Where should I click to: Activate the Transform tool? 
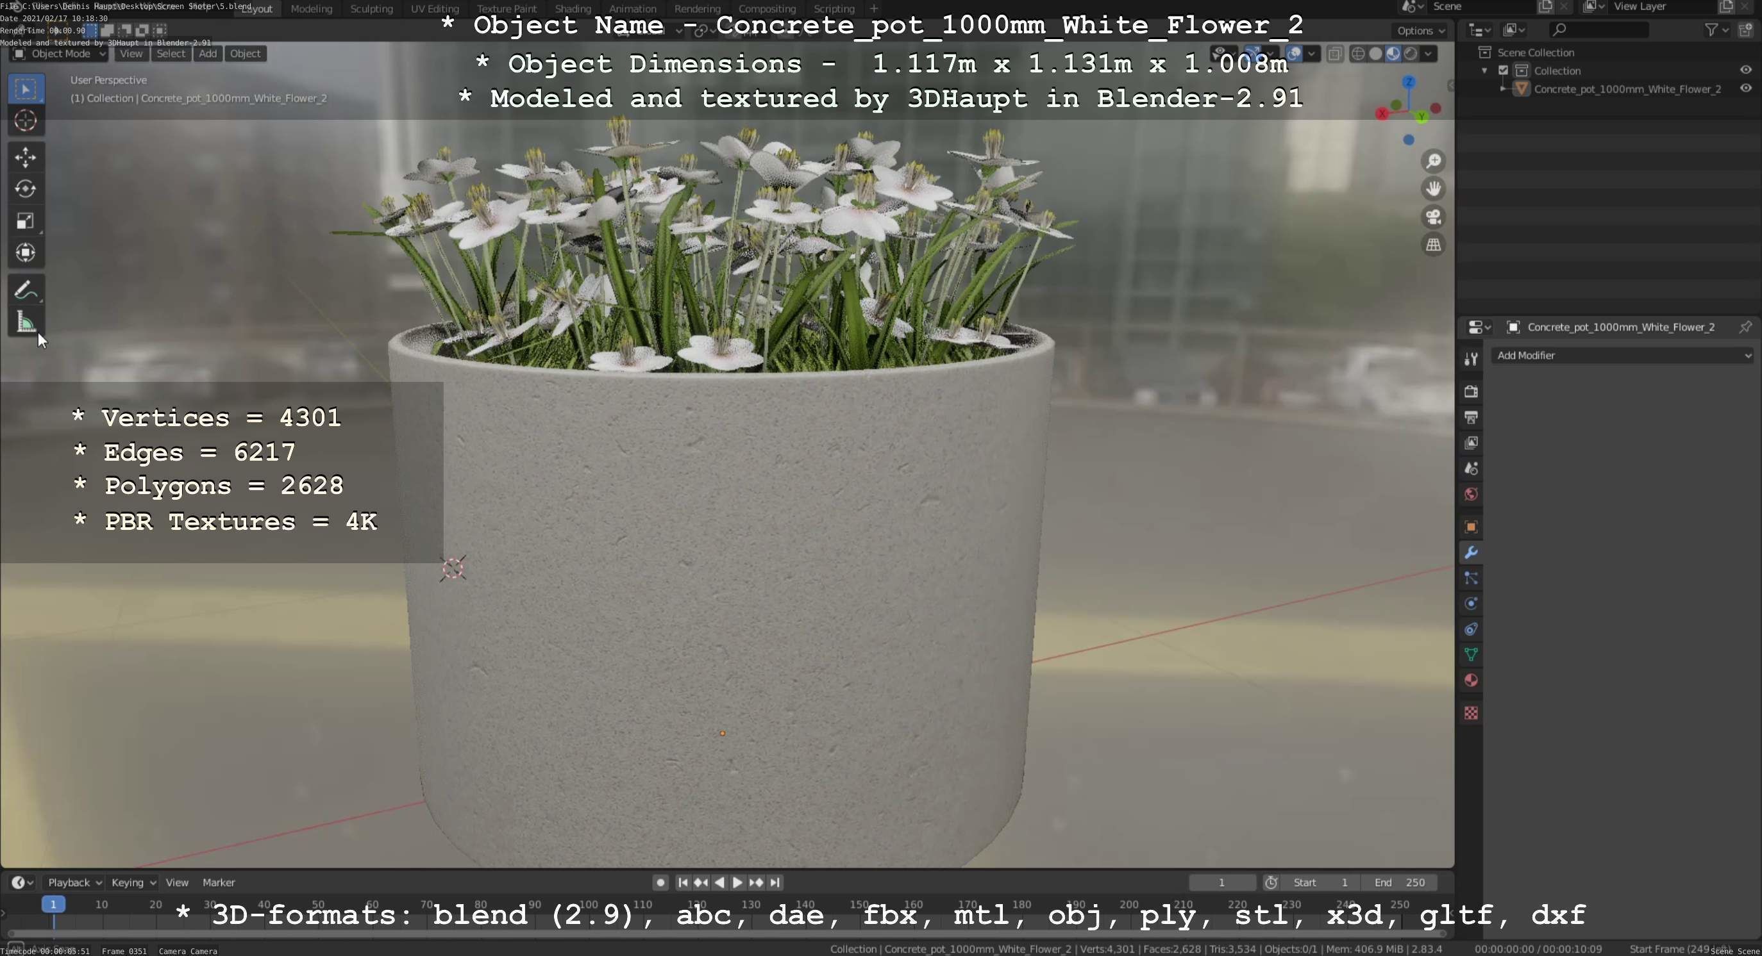[x=26, y=252]
